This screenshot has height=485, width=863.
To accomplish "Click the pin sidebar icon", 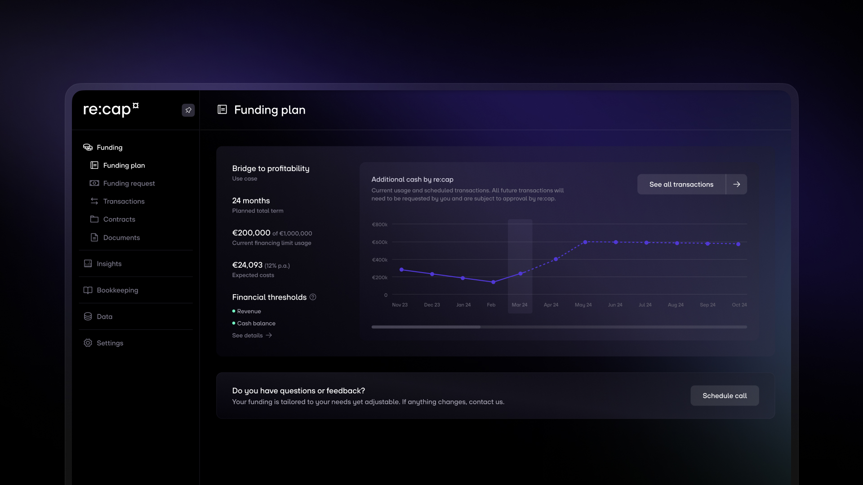I will (x=188, y=110).
